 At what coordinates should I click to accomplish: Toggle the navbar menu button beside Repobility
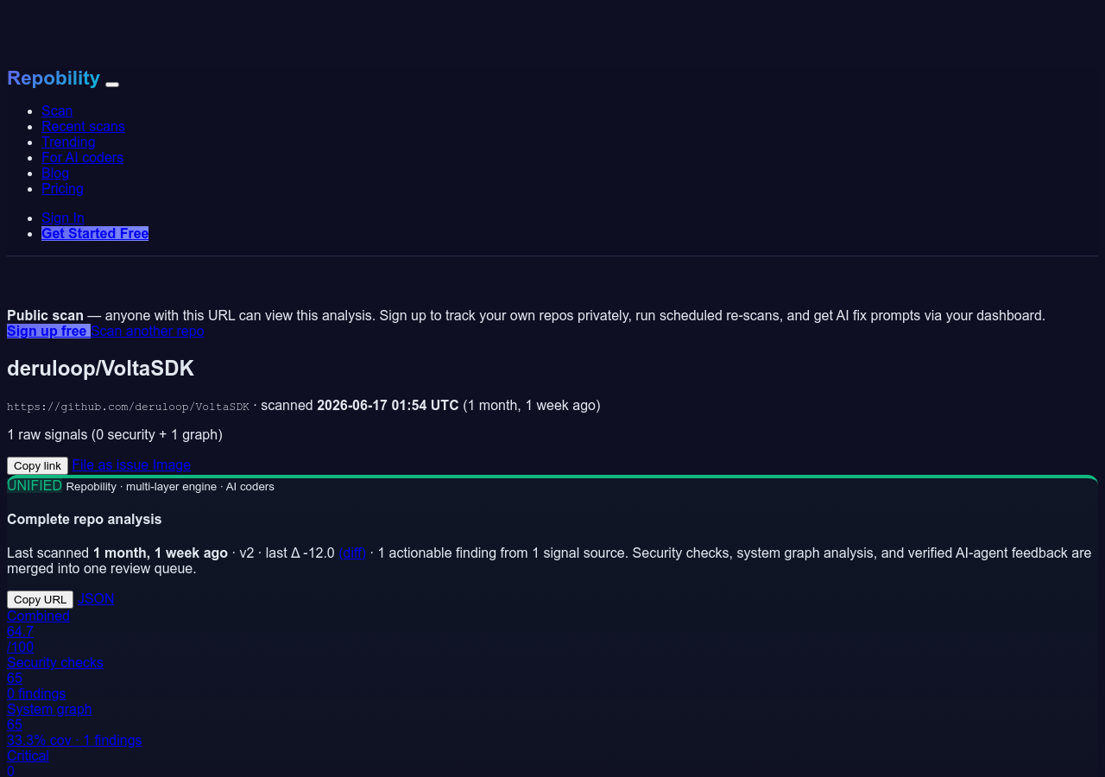[112, 85]
